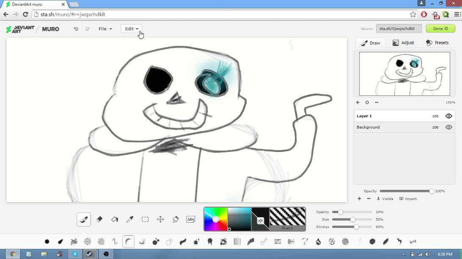The width and height of the screenshot is (462, 259).
Task: Open the Sketch brush preview selector
Action: coord(287,219)
